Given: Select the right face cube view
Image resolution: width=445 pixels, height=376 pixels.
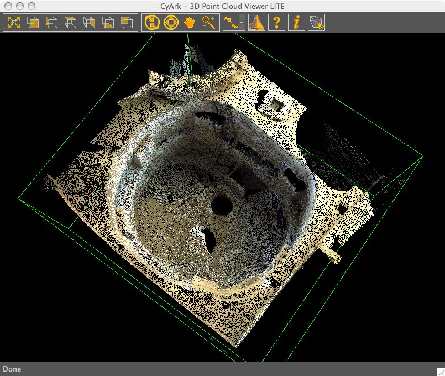Looking at the screenshot, I should (x=89, y=23).
